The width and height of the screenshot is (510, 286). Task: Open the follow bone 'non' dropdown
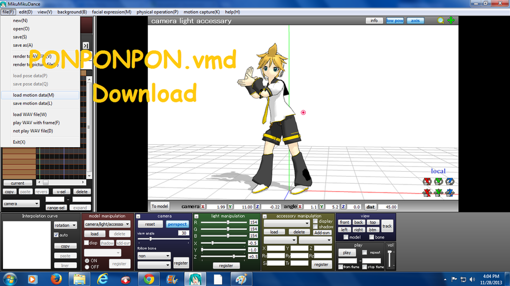(154, 256)
